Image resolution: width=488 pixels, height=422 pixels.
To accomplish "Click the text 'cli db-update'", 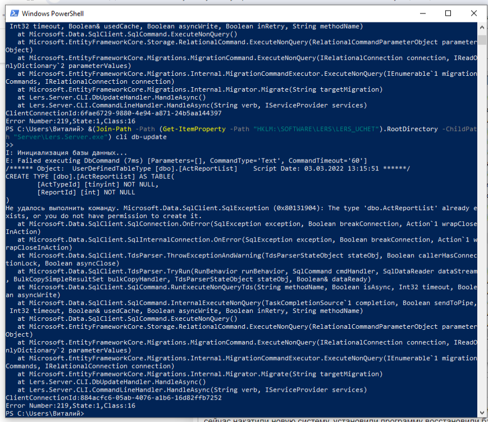I will (x=141, y=137).
